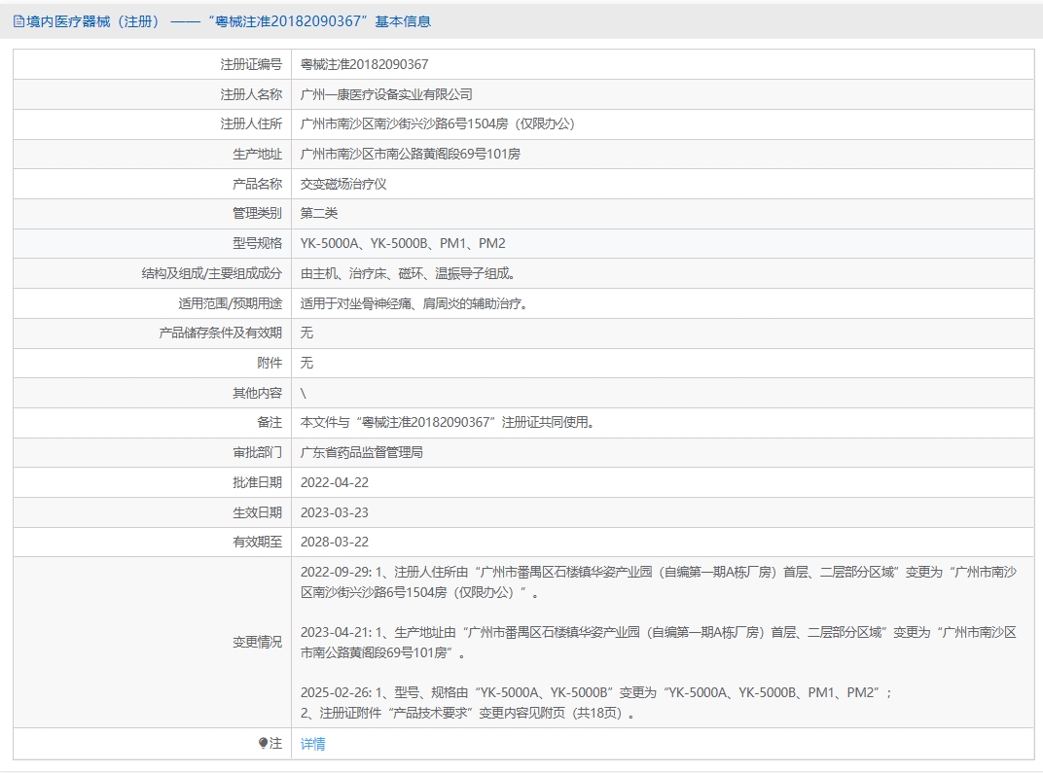Image resolution: width=1043 pixels, height=773 pixels.
Task: Click the 生产地址 label
Action: click(x=258, y=155)
